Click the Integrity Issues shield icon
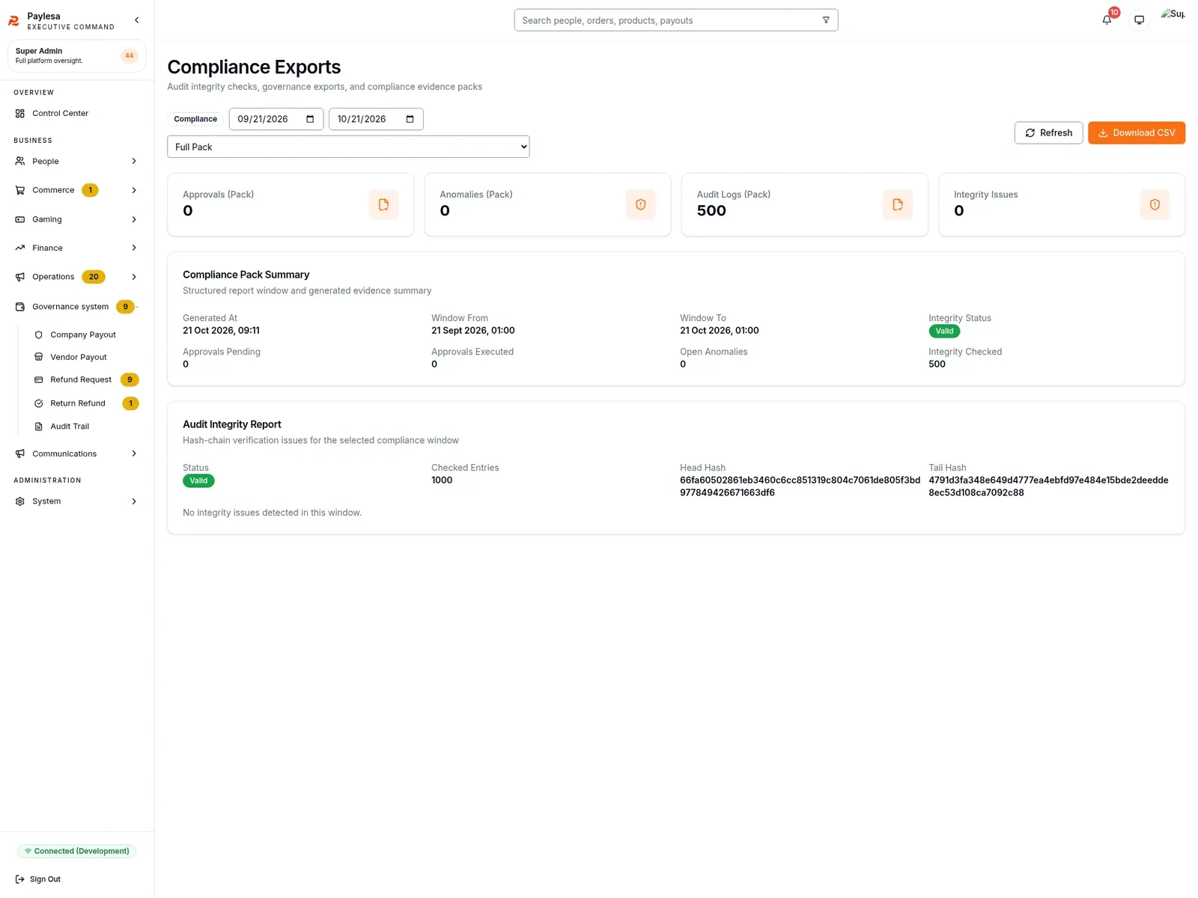Screen dimensions: 1198x898 click(1155, 204)
